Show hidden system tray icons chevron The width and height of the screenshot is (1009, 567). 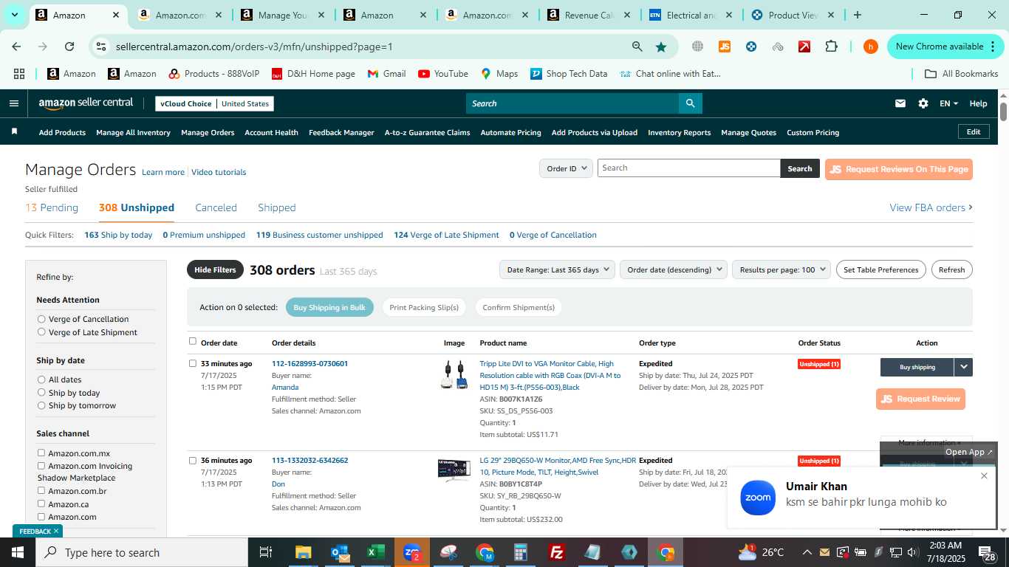click(807, 552)
